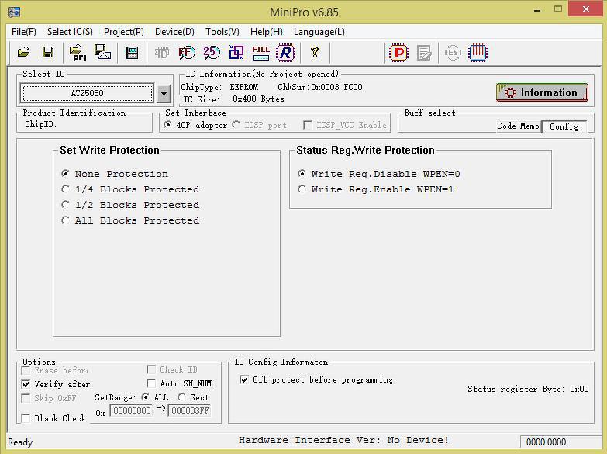
Task: Switch to the Config tab
Action: 564,126
